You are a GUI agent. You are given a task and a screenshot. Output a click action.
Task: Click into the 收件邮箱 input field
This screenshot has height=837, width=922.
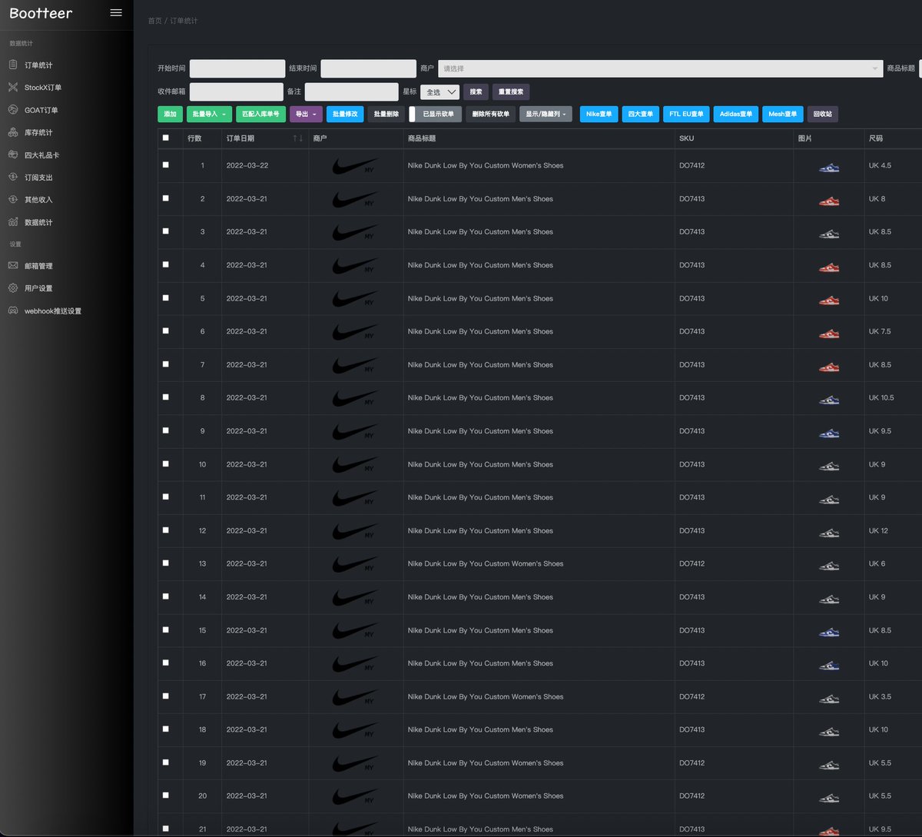pyautogui.click(x=237, y=91)
